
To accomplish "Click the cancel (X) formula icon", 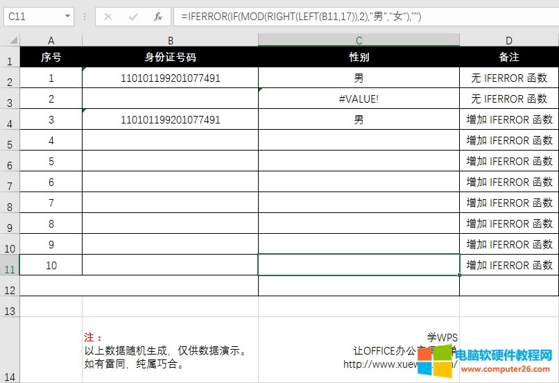I will point(108,17).
